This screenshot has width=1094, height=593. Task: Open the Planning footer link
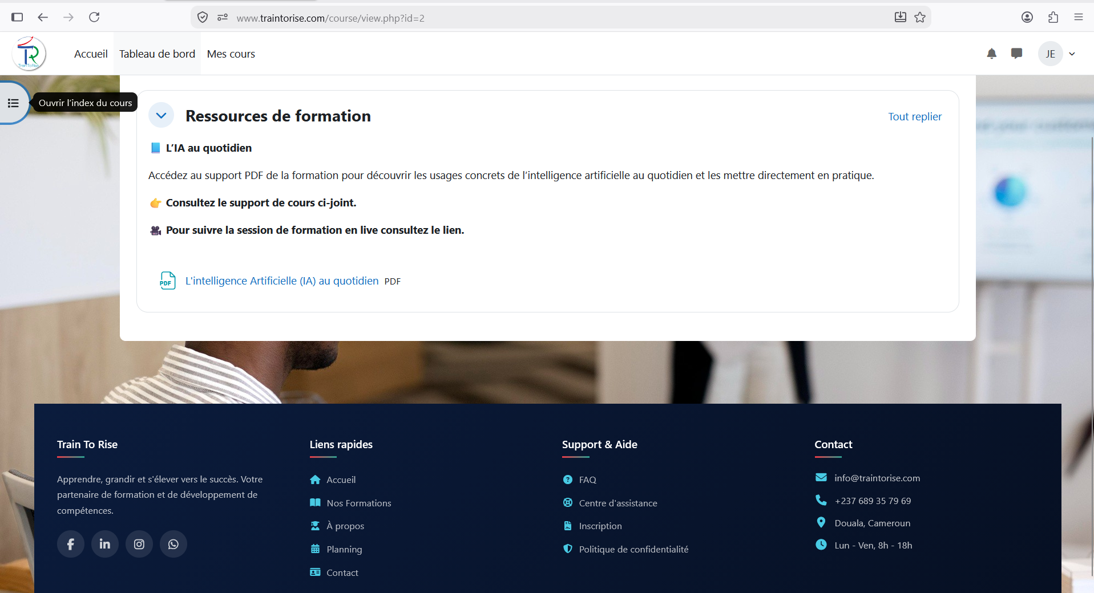344,549
